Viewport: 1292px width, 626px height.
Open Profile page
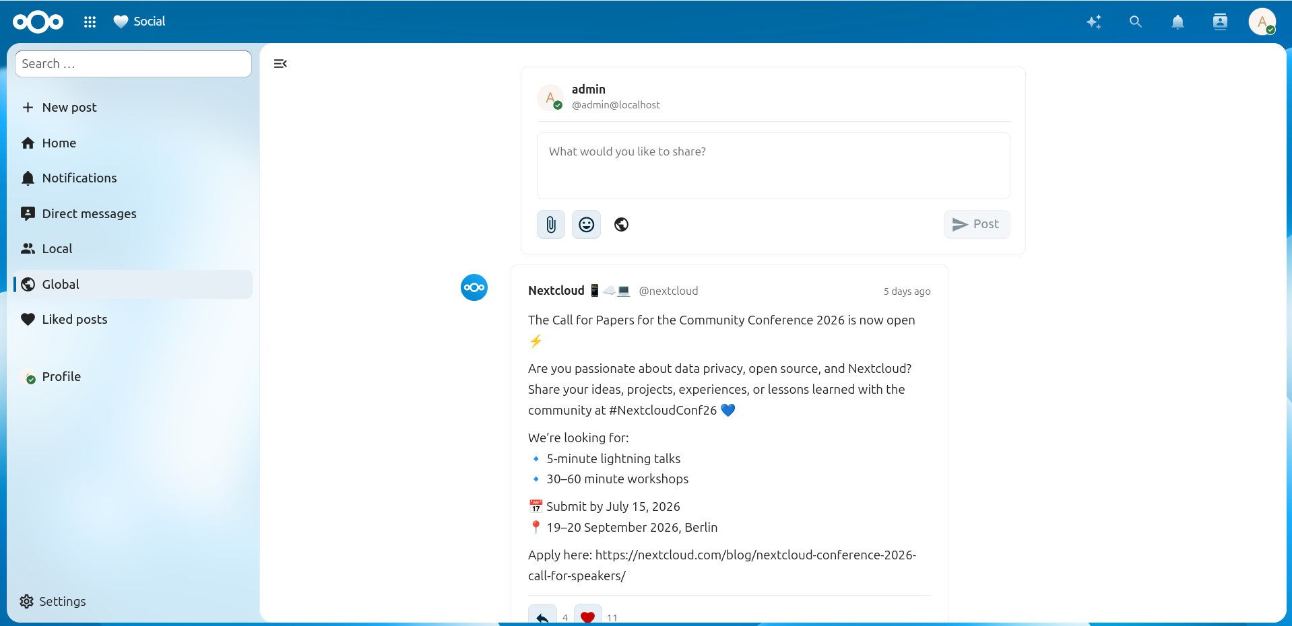(x=133, y=376)
